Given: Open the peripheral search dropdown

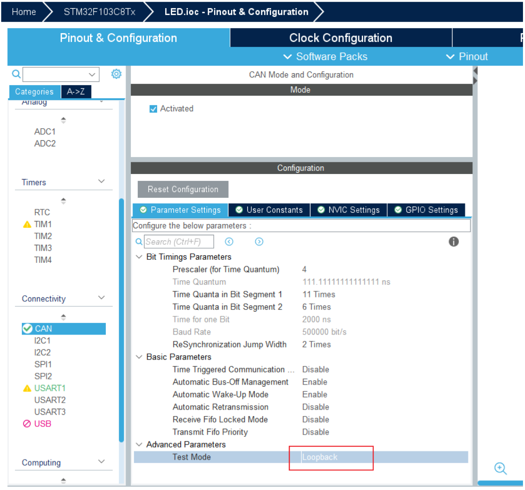Looking at the screenshot, I should tap(92, 75).
